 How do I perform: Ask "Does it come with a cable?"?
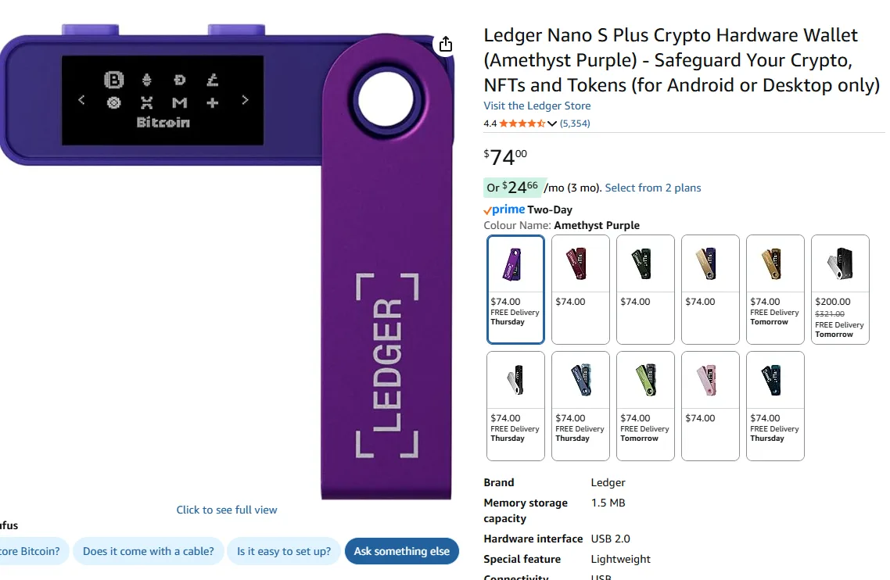pos(149,551)
